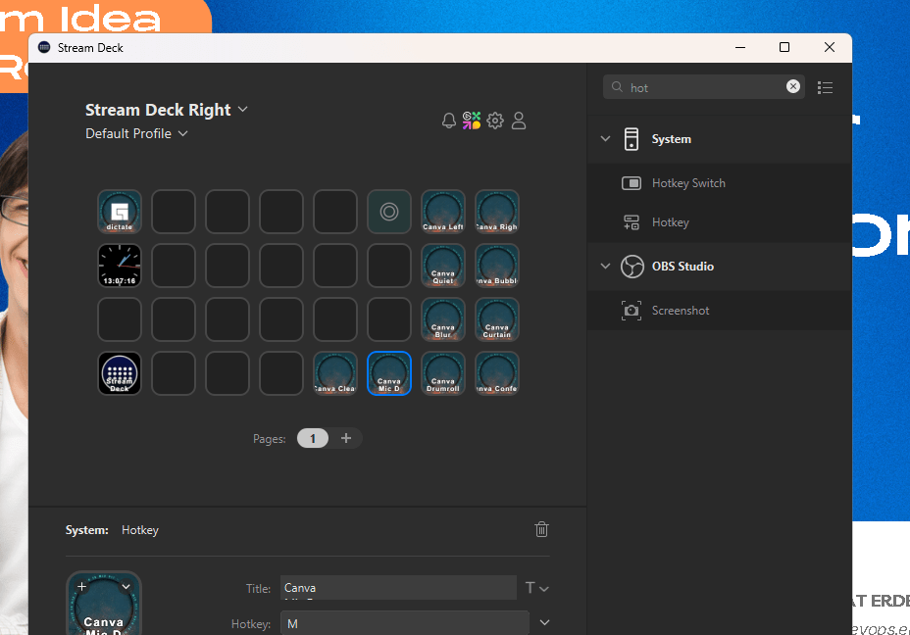Select empty key left of Canva Blur

tap(389, 319)
